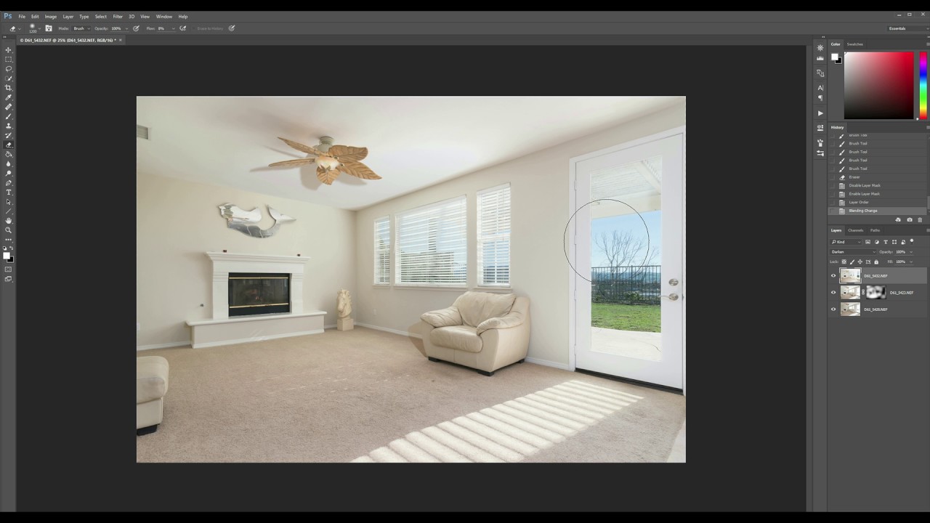Screen dimensions: 930x523
Task: Toggle pressure for opacity button
Action: (136, 28)
